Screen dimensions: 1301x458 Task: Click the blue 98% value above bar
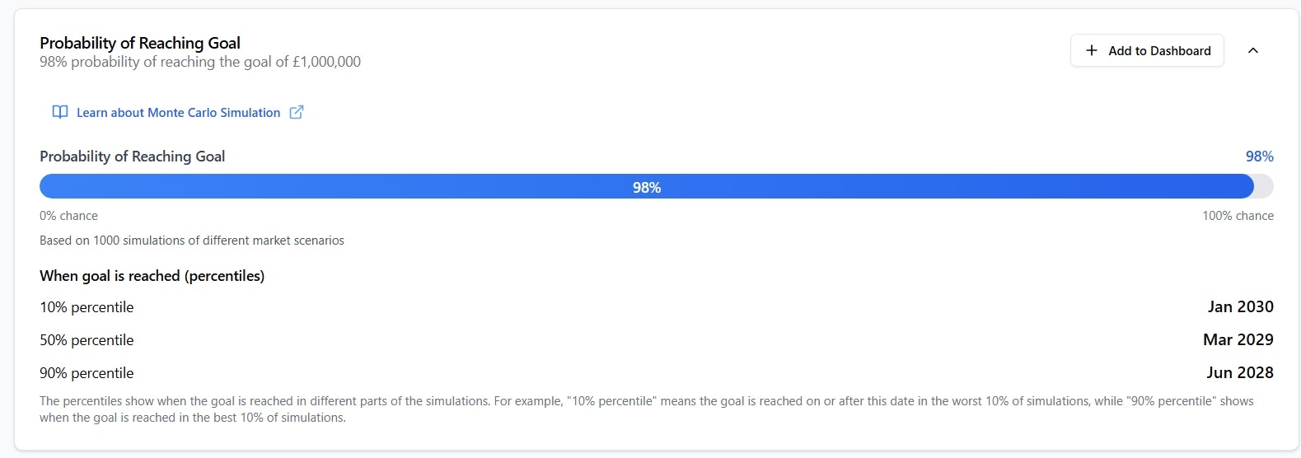click(1260, 157)
